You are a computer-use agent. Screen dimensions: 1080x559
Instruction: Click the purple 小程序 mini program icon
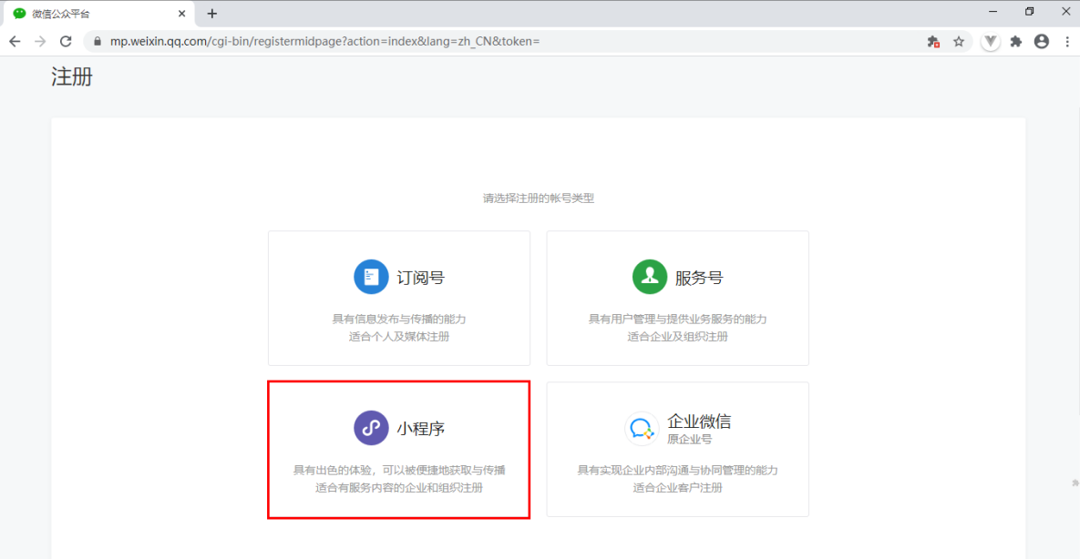coord(369,427)
